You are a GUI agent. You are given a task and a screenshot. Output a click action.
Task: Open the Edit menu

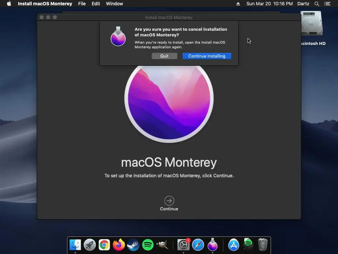tap(96, 4)
